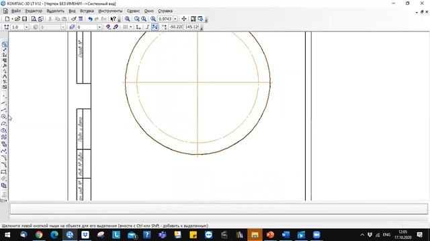Save the drawing with the floppy disk icon
430x241 pixels.
(24, 19)
